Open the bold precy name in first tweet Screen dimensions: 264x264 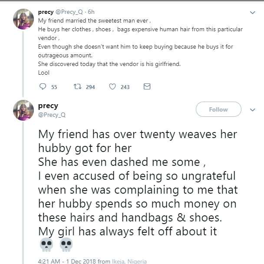(46, 12)
